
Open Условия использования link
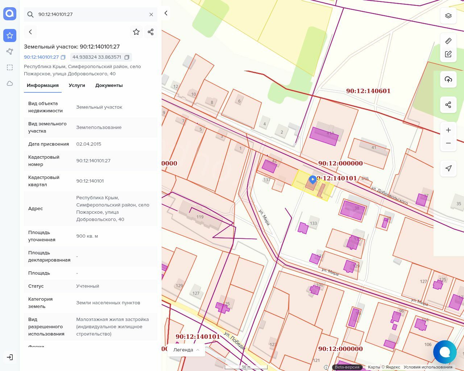pyautogui.click(x=428, y=367)
